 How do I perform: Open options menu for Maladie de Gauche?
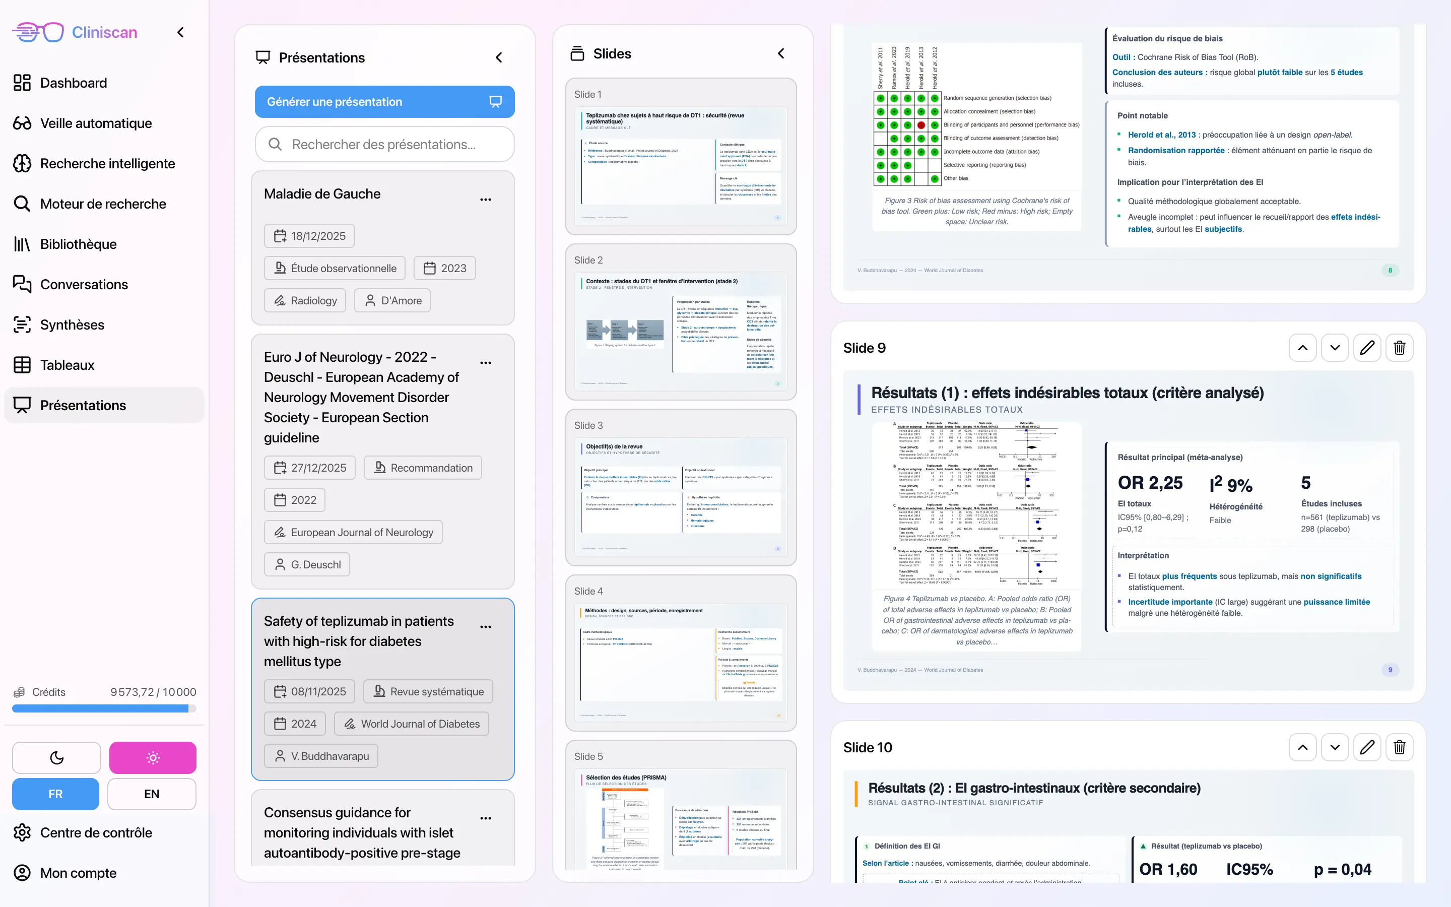(x=486, y=200)
